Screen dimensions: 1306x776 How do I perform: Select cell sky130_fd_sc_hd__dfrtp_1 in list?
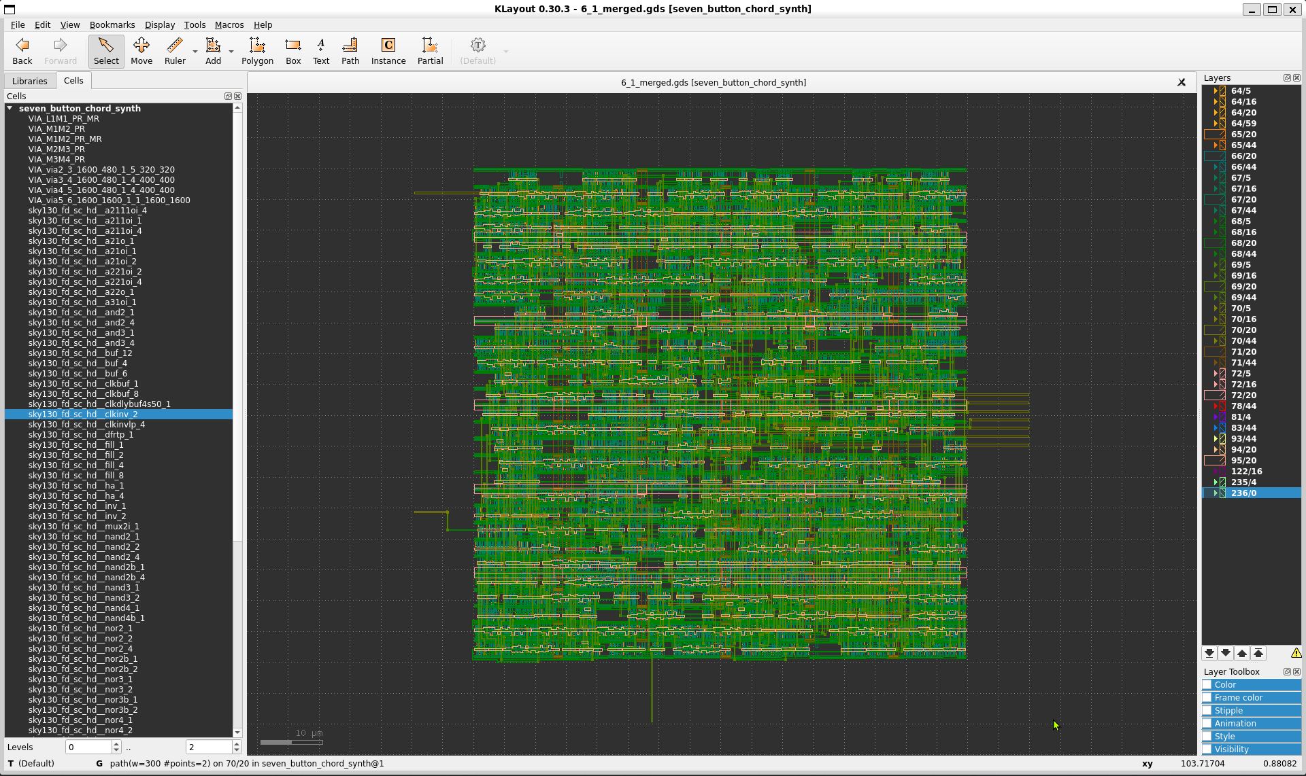click(x=81, y=435)
